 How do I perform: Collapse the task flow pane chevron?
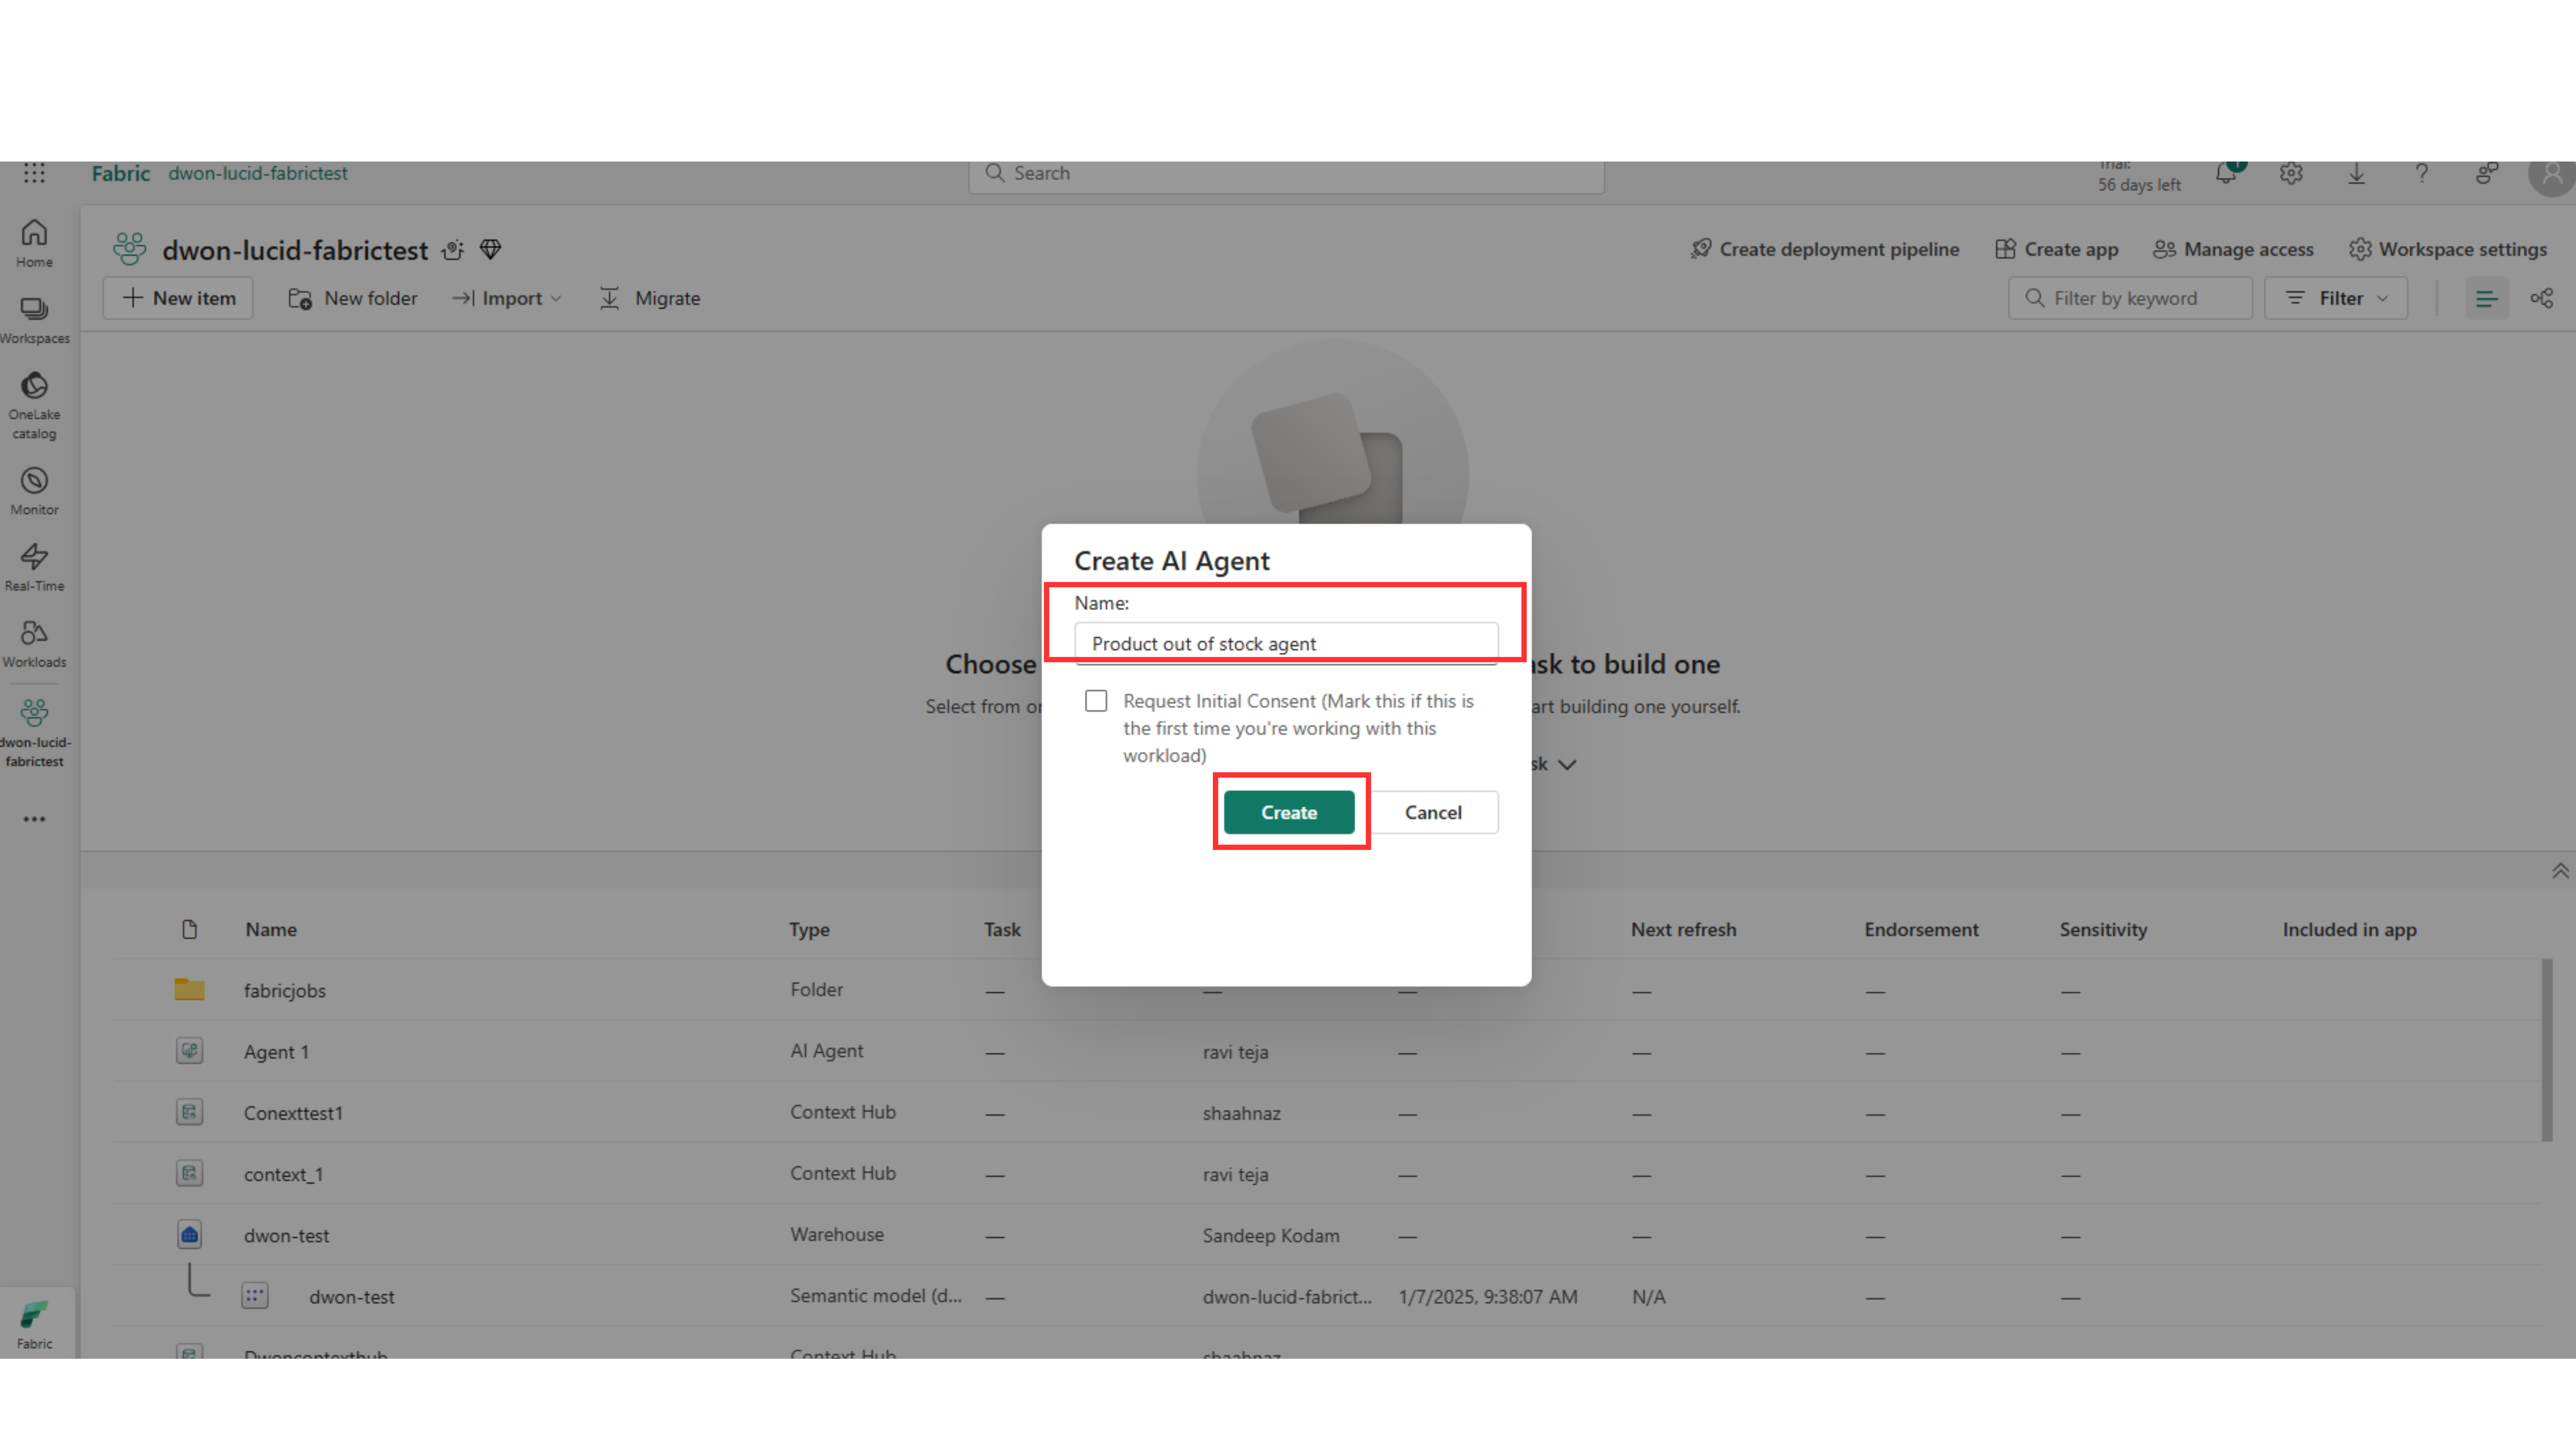point(2560,871)
